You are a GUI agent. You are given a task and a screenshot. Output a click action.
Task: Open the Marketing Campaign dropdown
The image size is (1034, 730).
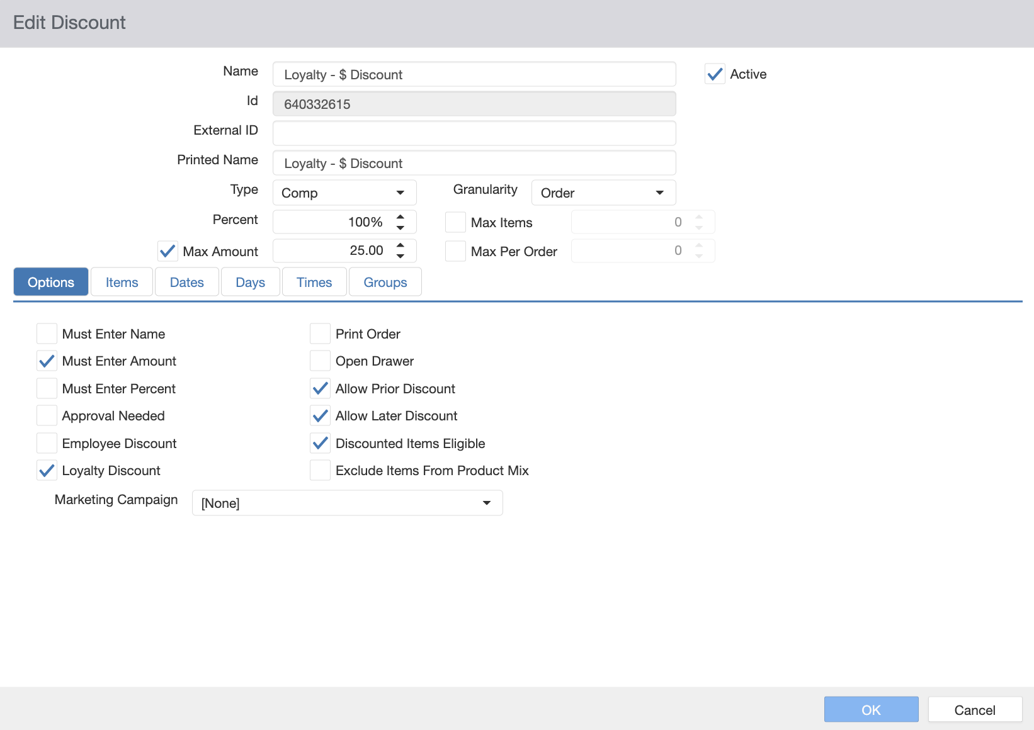tap(347, 503)
